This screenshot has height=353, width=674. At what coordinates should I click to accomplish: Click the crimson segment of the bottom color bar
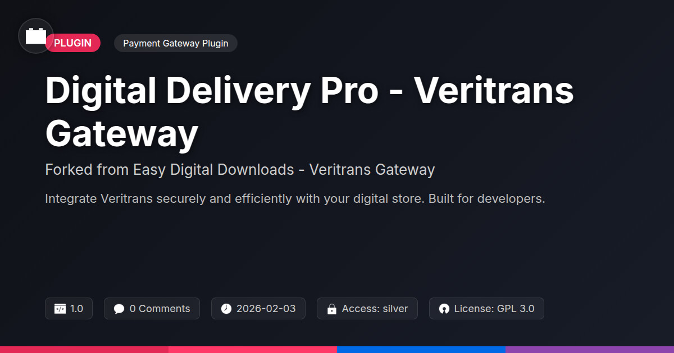coord(84,350)
